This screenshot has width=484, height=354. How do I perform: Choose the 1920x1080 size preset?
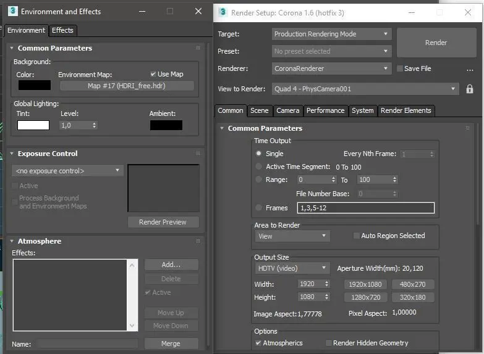365,284
